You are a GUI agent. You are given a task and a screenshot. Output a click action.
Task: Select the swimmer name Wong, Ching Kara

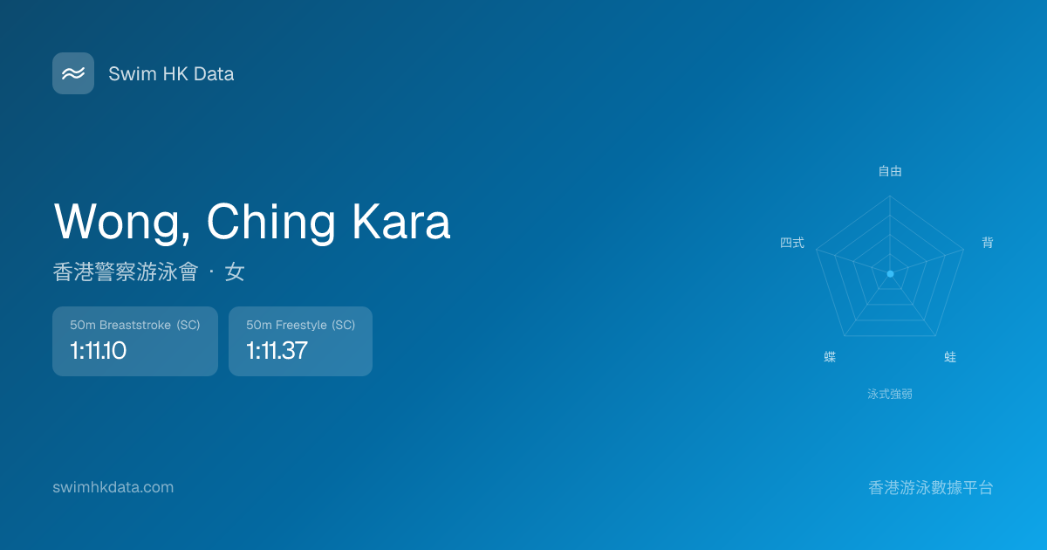point(252,222)
